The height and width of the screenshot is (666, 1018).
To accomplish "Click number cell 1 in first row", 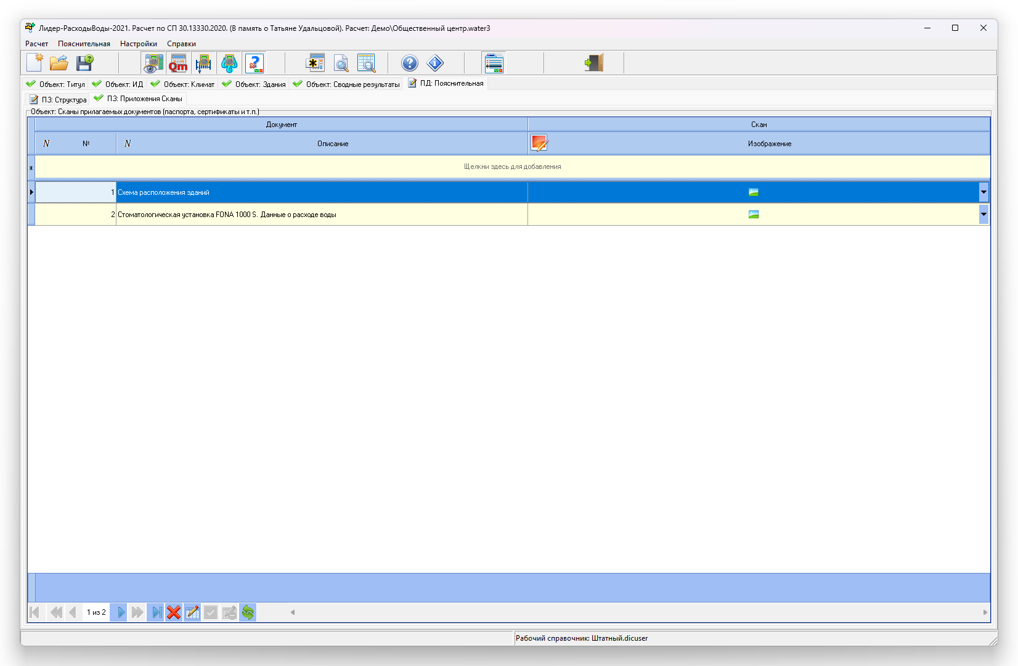I will click(76, 192).
